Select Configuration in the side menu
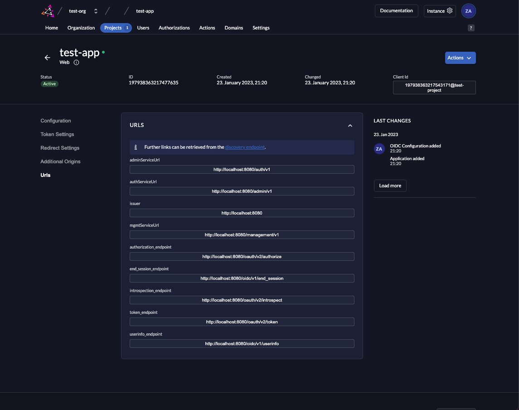This screenshot has width=519, height=410. (56, 121)
